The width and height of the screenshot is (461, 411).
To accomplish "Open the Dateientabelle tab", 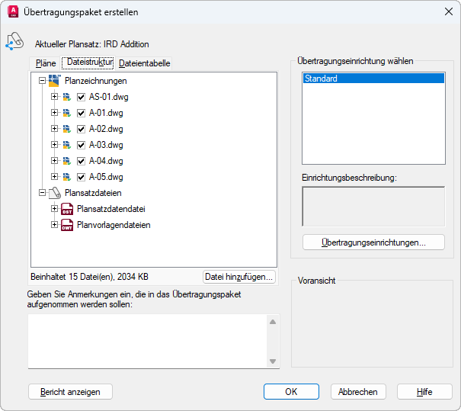I will pyautogui.click(x=144, y=63).
